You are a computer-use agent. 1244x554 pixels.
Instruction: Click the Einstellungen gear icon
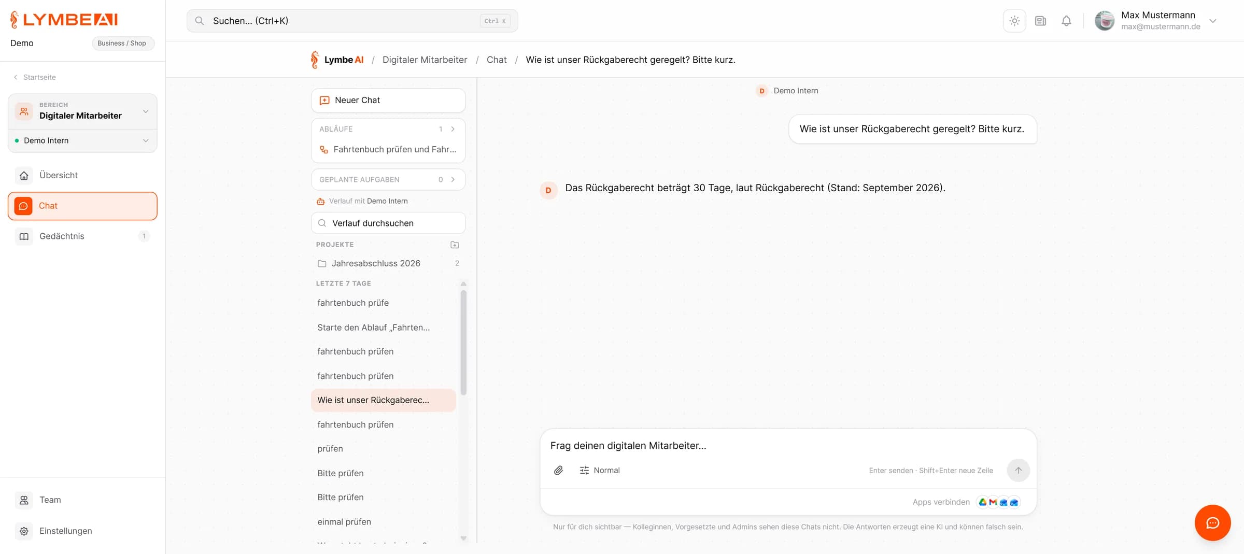[x=24, y=531]
